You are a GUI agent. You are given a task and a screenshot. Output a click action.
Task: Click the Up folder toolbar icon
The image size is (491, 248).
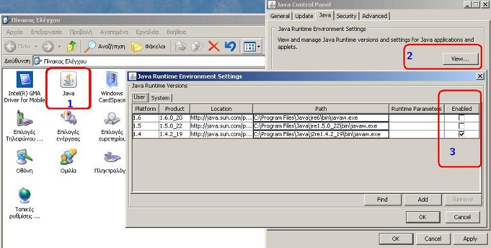coord(72,46)
